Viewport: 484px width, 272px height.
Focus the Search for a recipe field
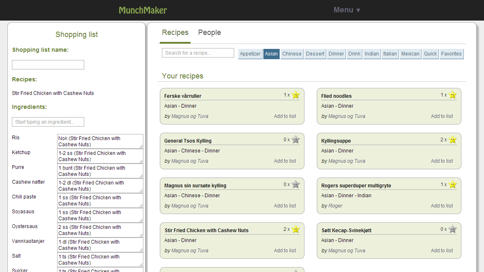point(198,53)
